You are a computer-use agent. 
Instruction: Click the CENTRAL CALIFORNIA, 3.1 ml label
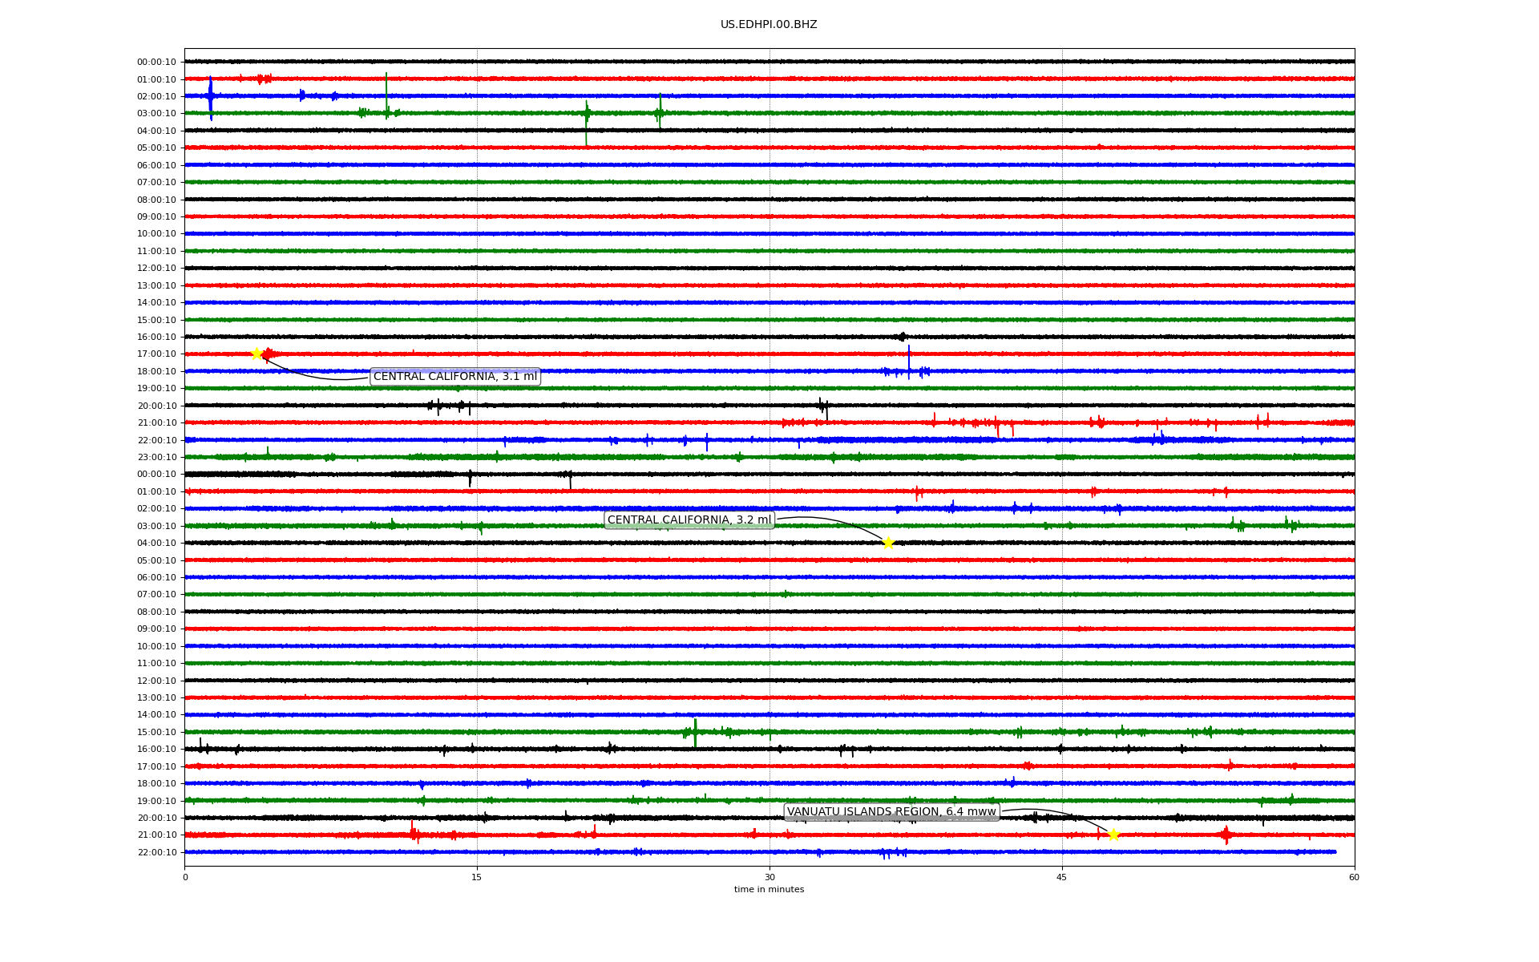[x=455, y=377]
